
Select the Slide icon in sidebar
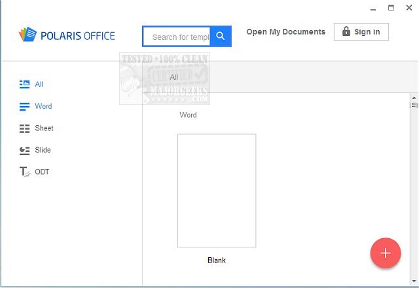point(25,151)
